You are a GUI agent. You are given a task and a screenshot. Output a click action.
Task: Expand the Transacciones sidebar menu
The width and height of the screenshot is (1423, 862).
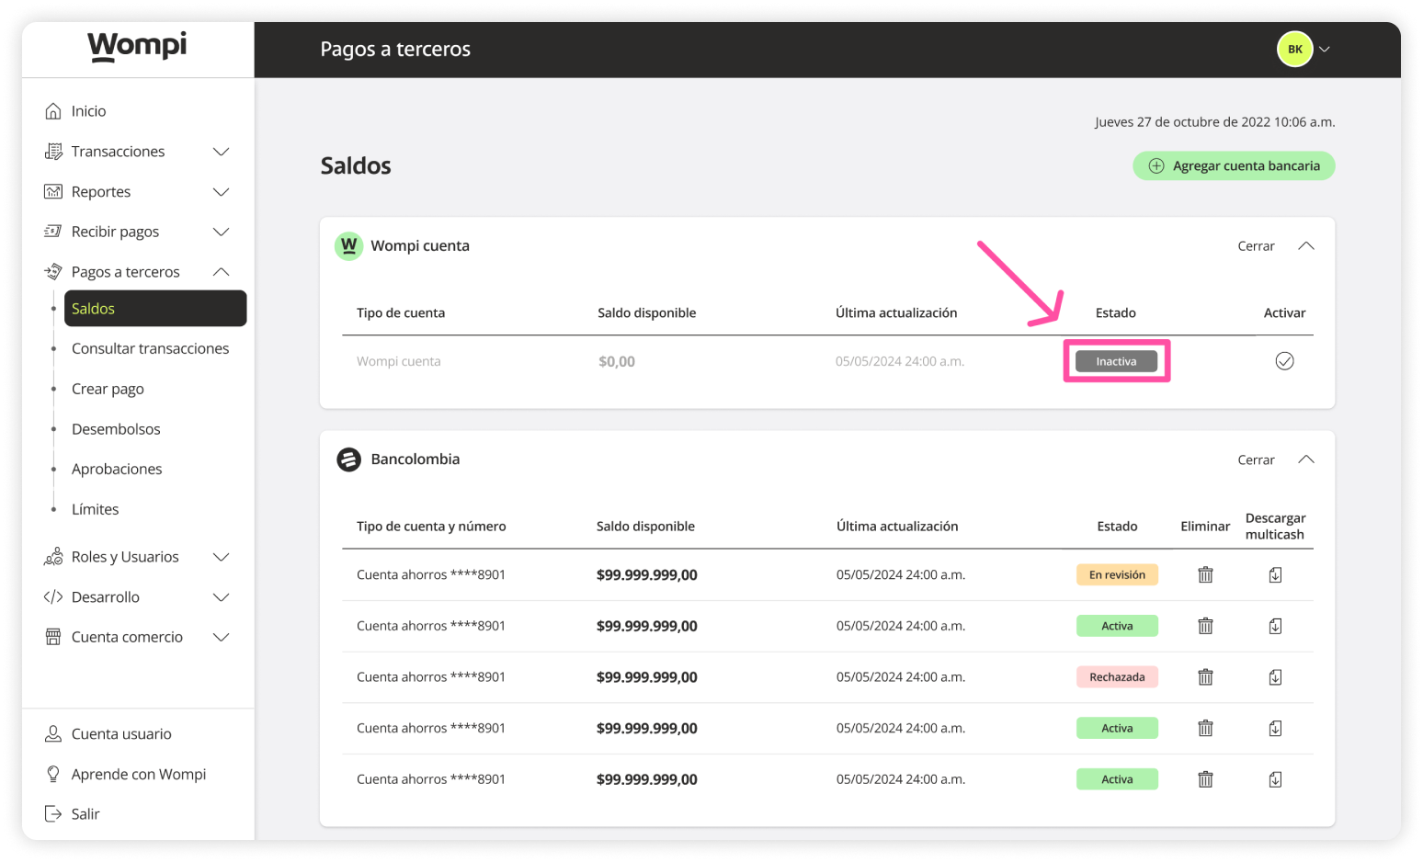221,151
